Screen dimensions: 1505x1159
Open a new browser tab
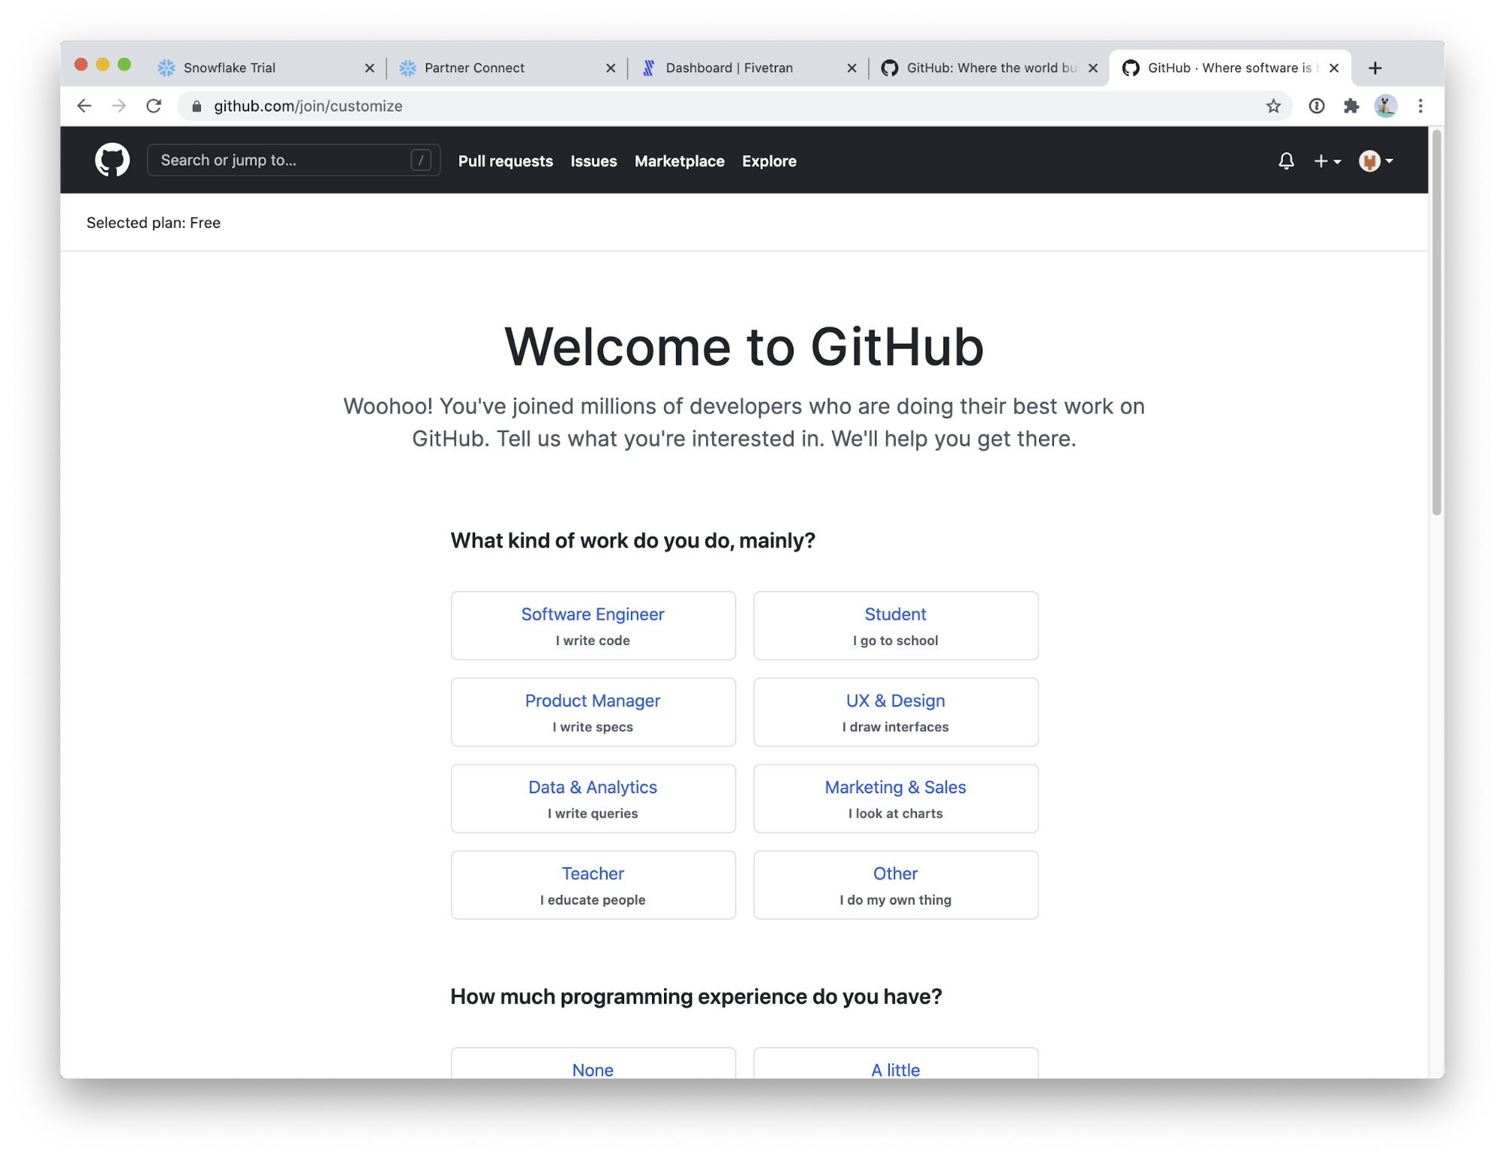(x=1375, y=68)
